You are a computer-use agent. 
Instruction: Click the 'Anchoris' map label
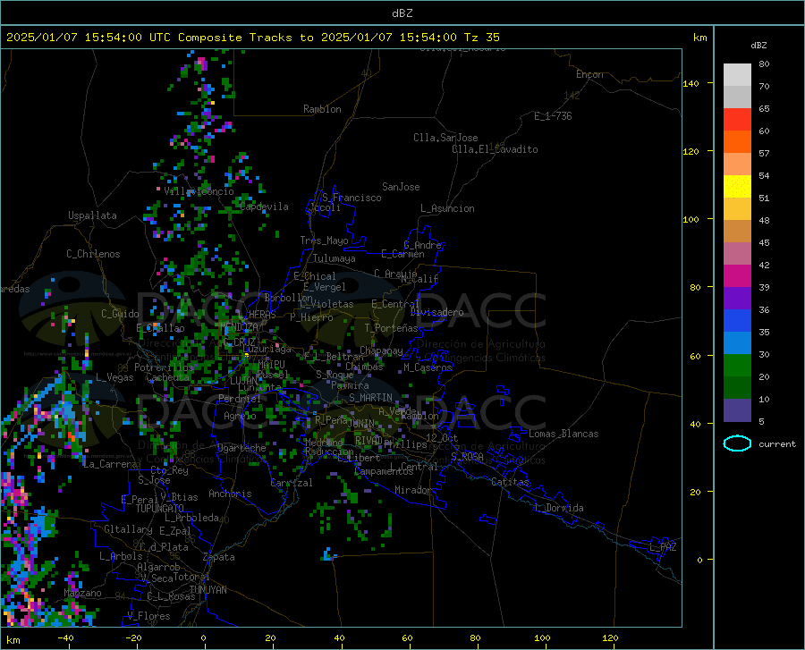point(230,494)
